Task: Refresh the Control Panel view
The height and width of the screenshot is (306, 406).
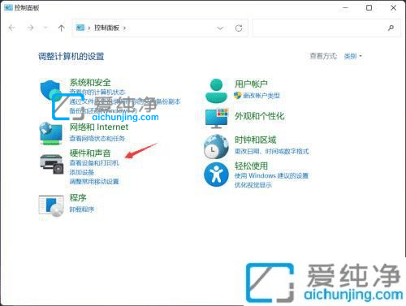Action: [x=239, y=28]
